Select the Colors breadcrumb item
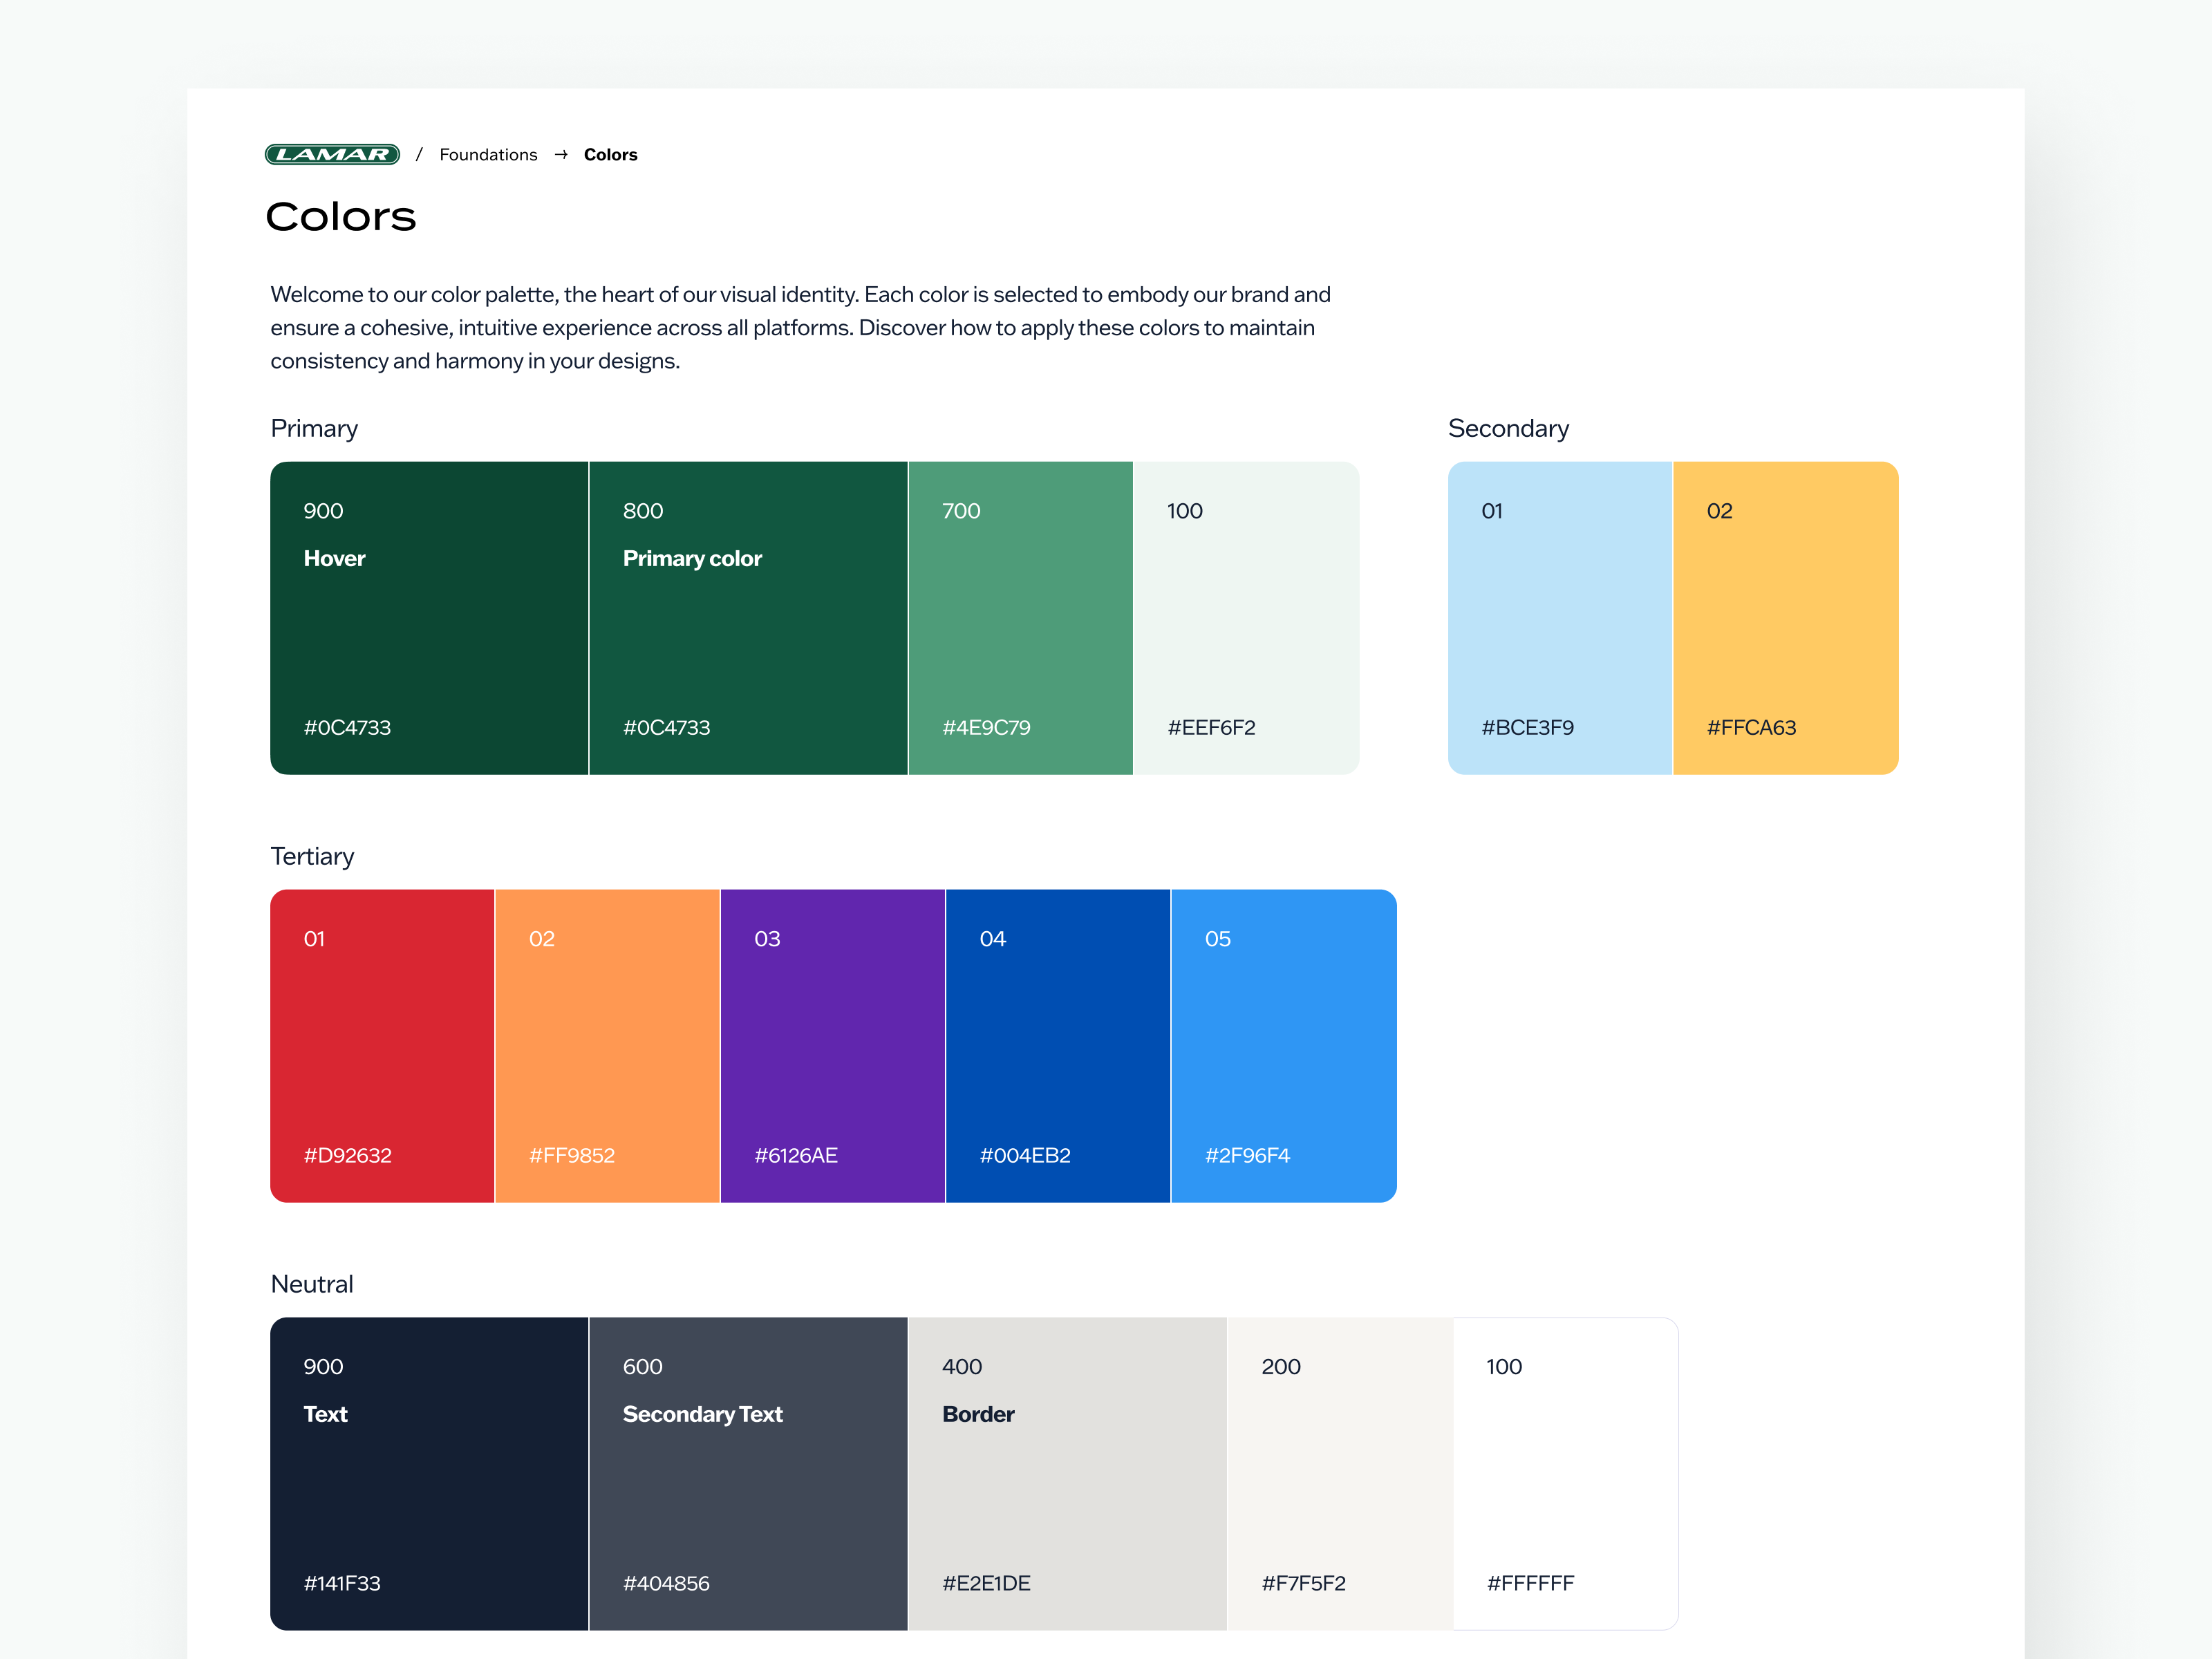The image size is (2212, 1659). tap(611, 154)
